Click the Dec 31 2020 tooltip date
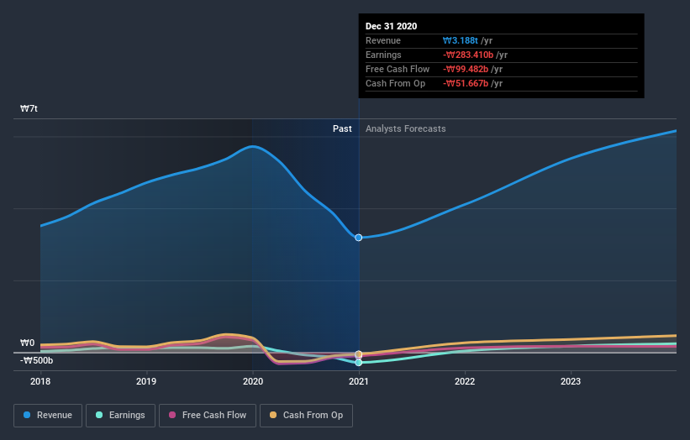Viewport: 690px width, 440px height. pos(391,26)
